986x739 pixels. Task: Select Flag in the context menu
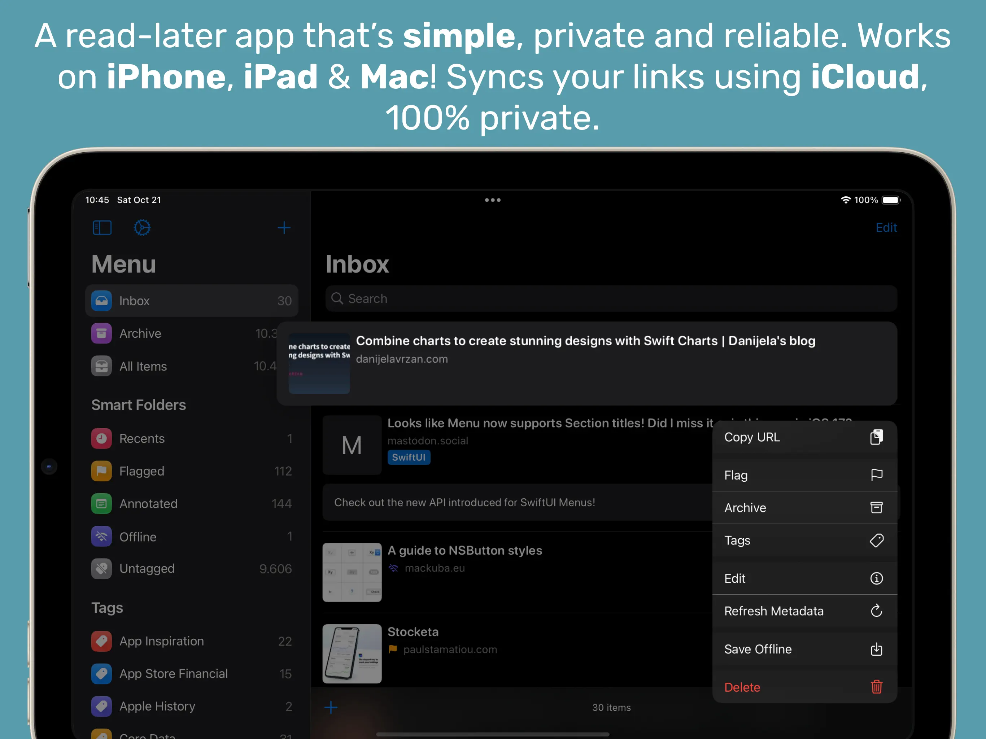pyautogui.click(x=736, y=475)
